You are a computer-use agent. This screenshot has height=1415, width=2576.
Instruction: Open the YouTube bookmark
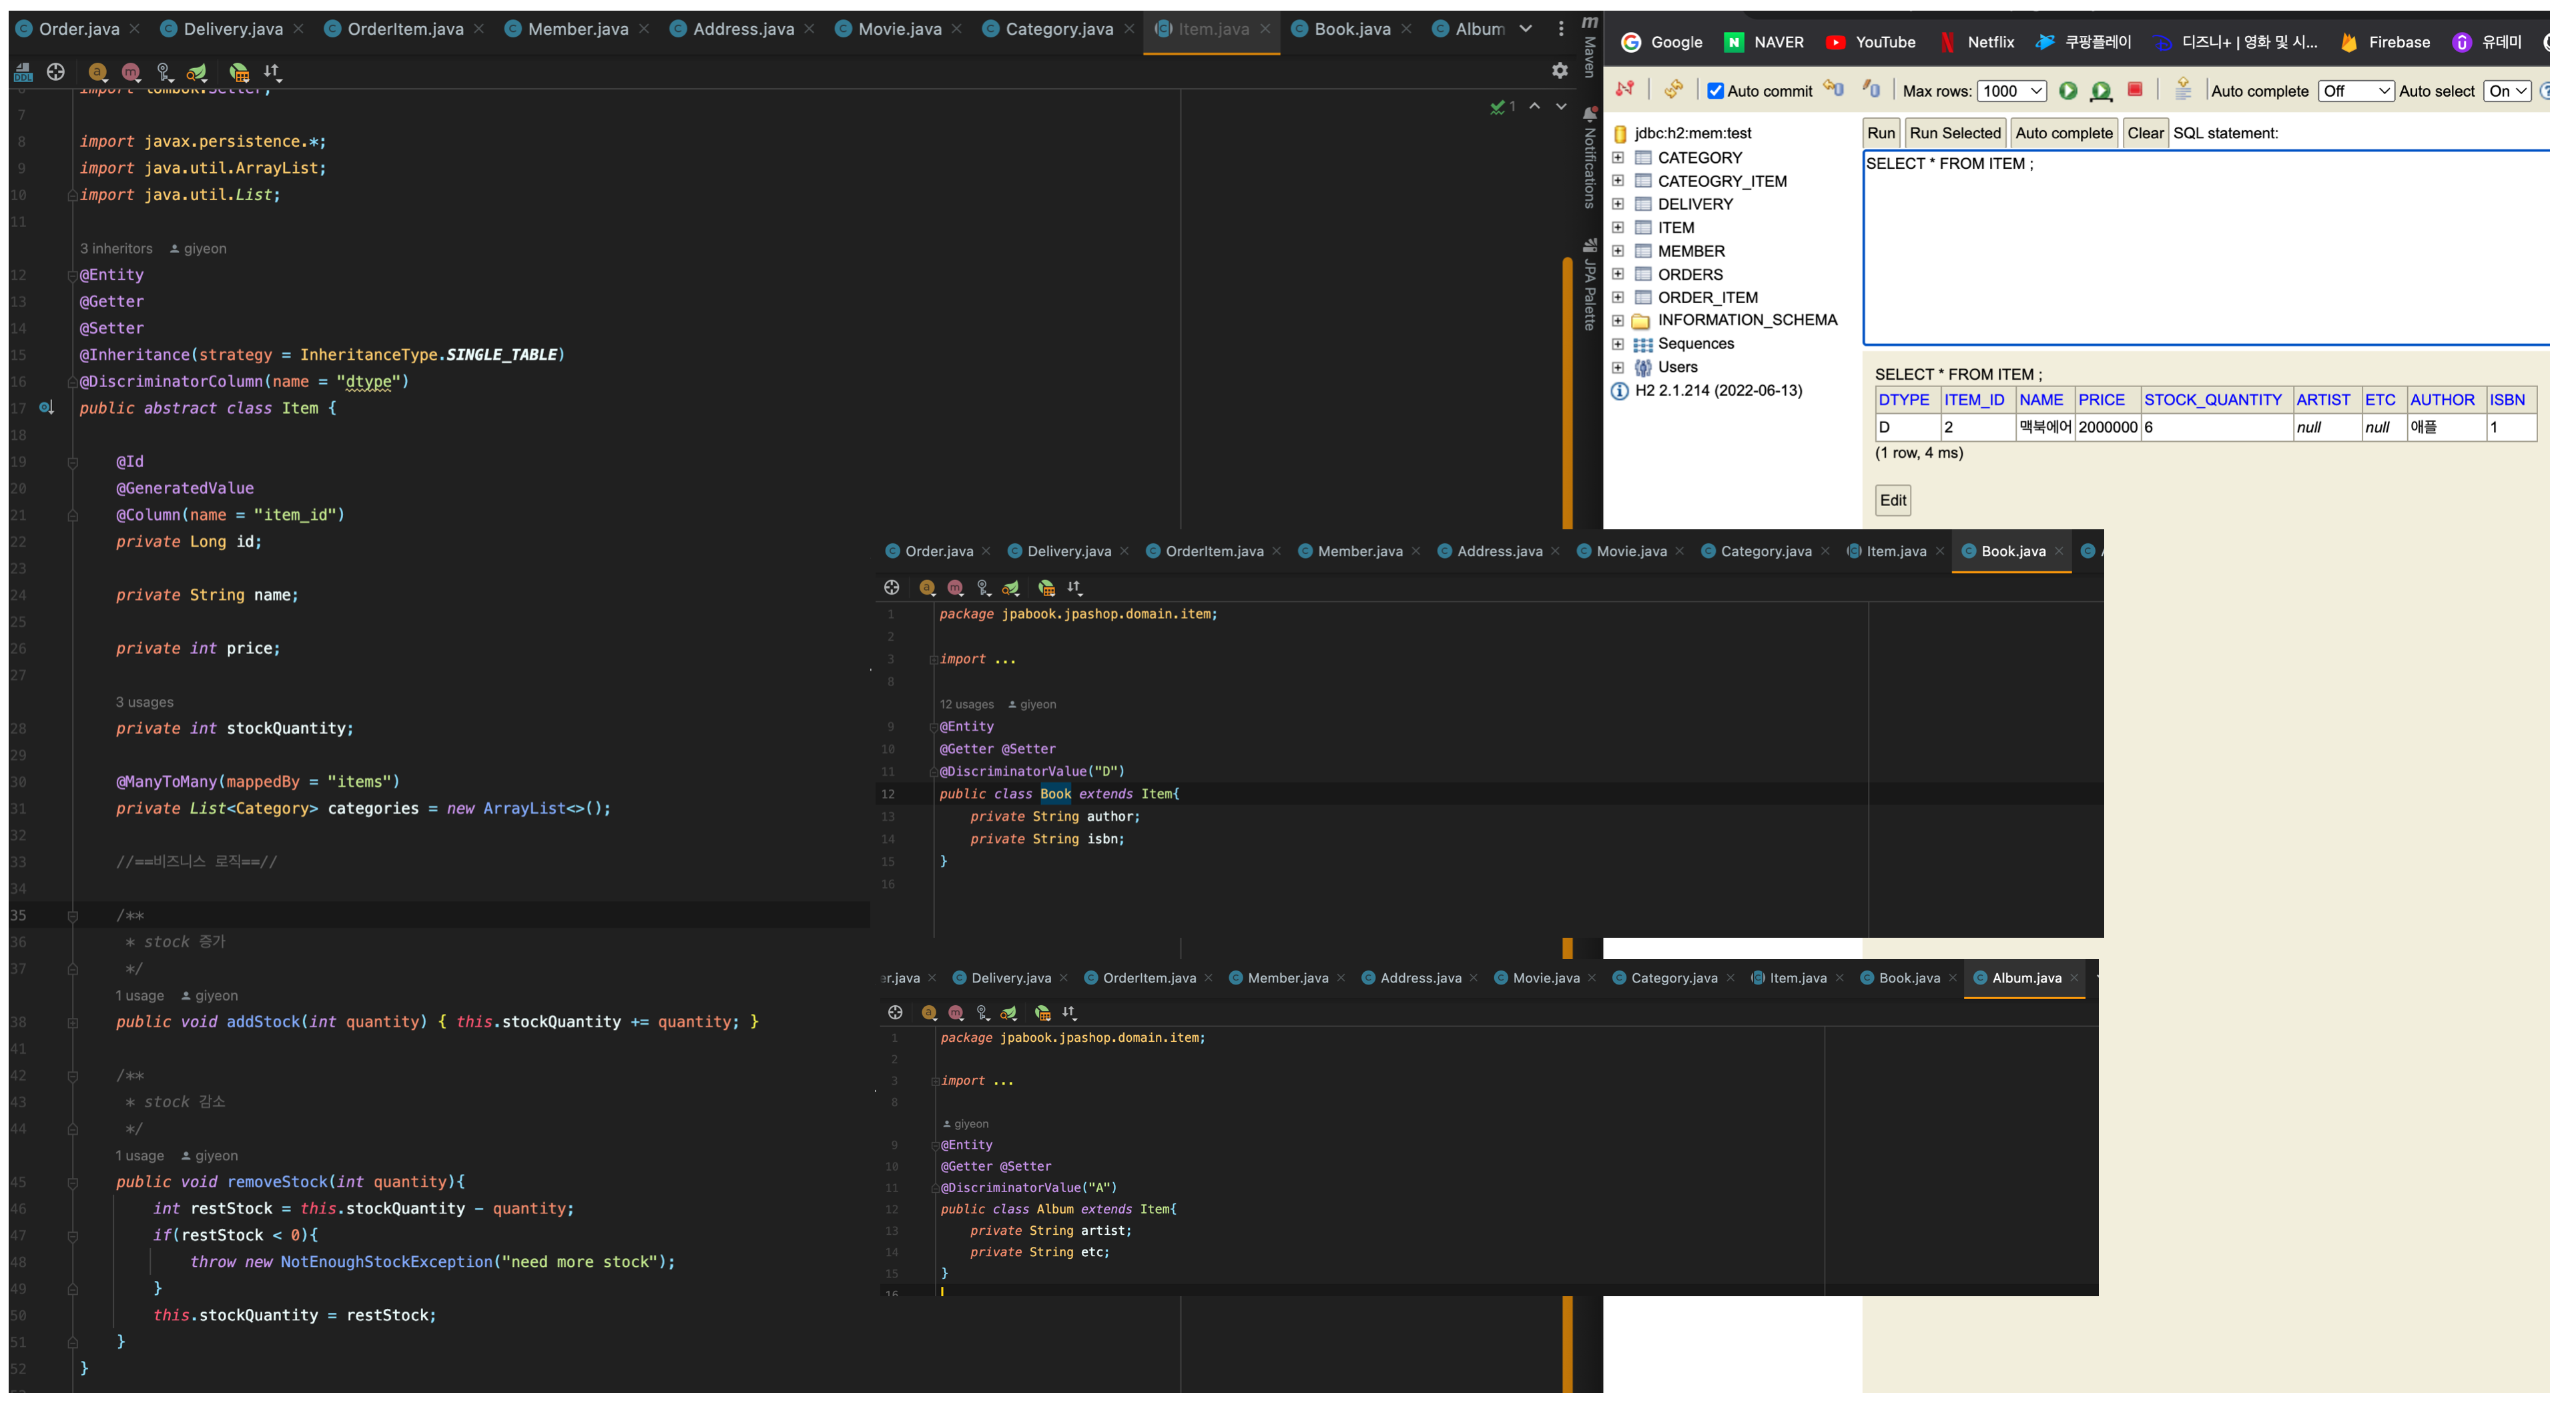click(x=1870, y=42)
